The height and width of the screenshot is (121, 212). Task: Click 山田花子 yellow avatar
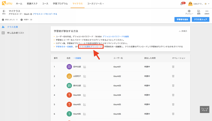pyautogui.click(x=69, y=76)
